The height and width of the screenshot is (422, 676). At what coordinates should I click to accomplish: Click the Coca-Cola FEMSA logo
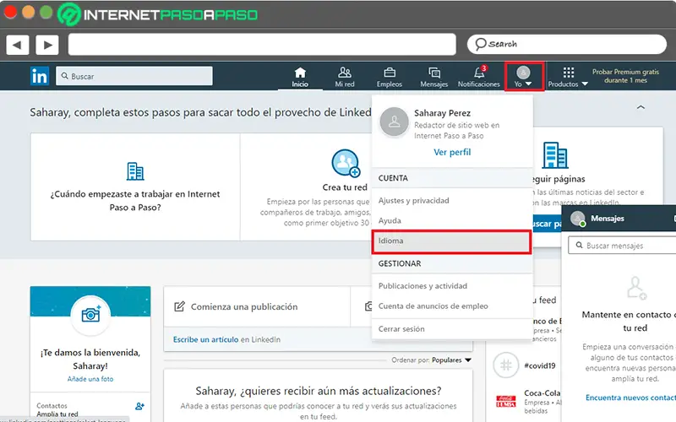coord(505,402)
